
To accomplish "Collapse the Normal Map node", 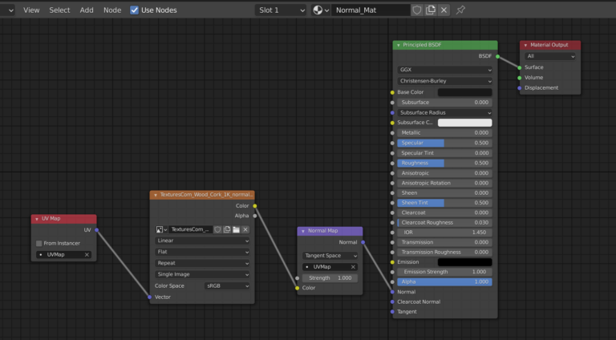I will (303, 231).
